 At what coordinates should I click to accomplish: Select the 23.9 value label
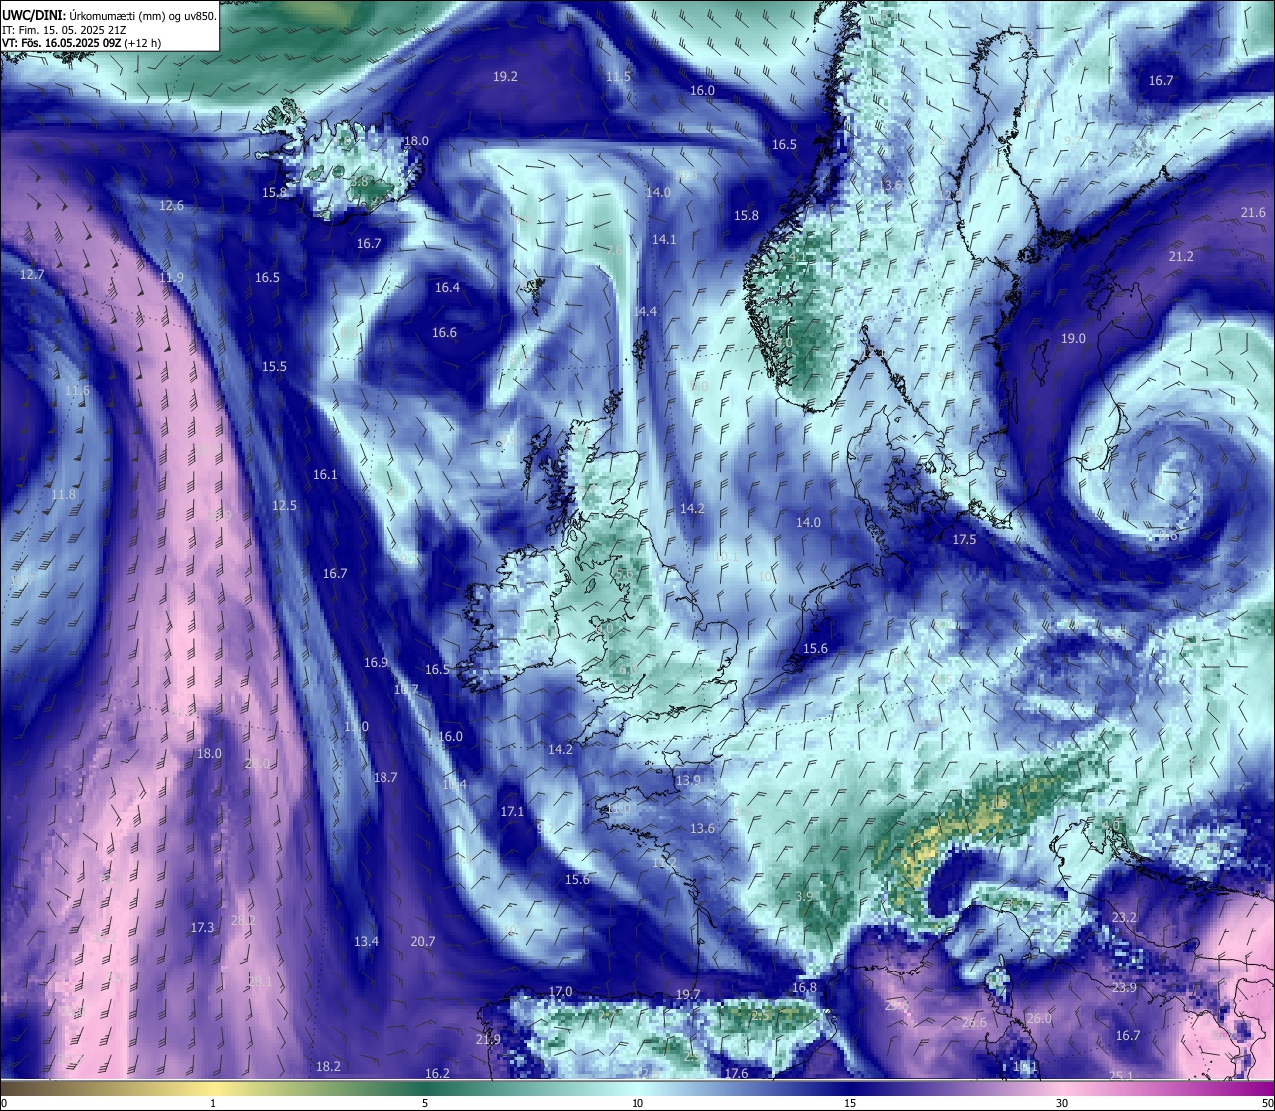[x=1124, y=987]
